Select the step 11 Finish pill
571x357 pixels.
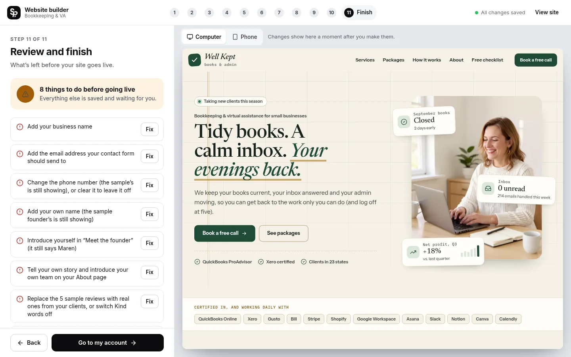359,13
